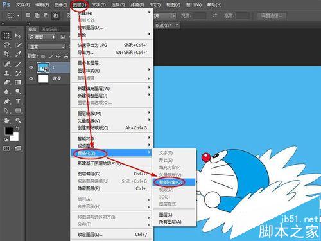Select the Dodge tool
Image resolution: width=321 pixels, height=241 pixels.
(x=18, y=91)
